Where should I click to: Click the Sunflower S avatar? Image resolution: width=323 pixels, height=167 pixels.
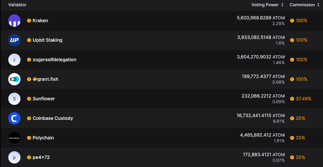point(15,99)
